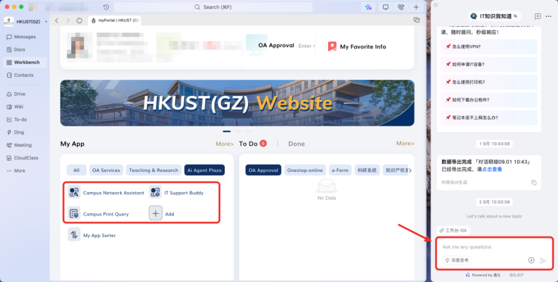The image size is (558, 282).
Task: Ask 怎么使用打印机? suggested question
Action: point(489,82)
